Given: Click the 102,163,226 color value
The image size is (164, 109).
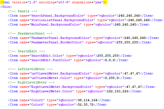Looking at the screenshot, I should pos(117,91).
